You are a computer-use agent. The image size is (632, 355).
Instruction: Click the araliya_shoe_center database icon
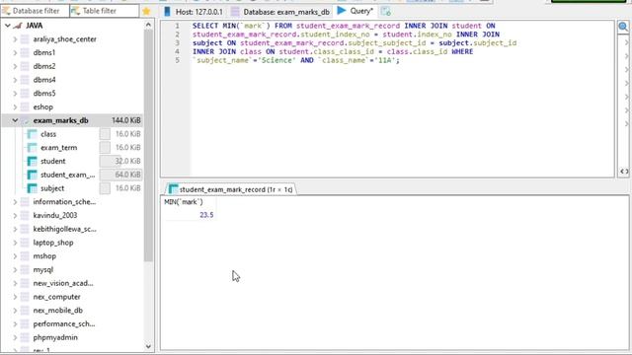tap(25, 39)
